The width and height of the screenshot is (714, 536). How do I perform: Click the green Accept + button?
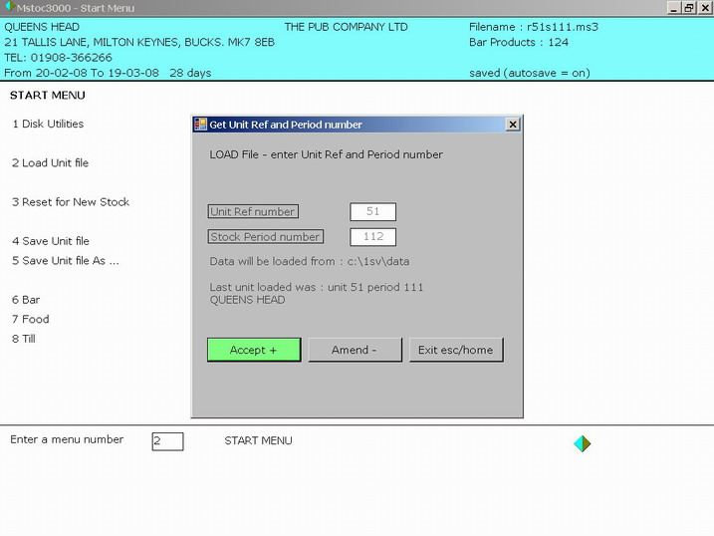tap(254, 350)
